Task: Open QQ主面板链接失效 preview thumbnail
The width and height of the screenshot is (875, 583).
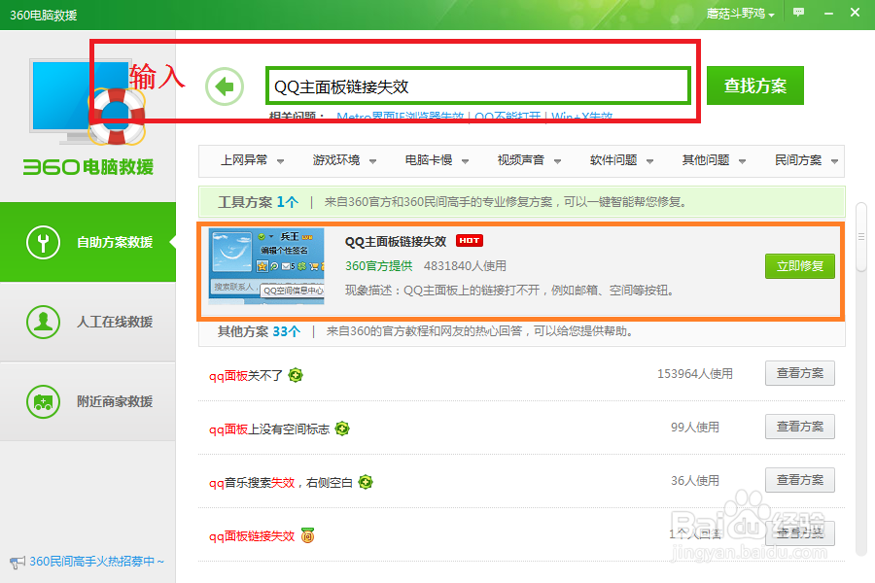Action: (x=266, y=266)
